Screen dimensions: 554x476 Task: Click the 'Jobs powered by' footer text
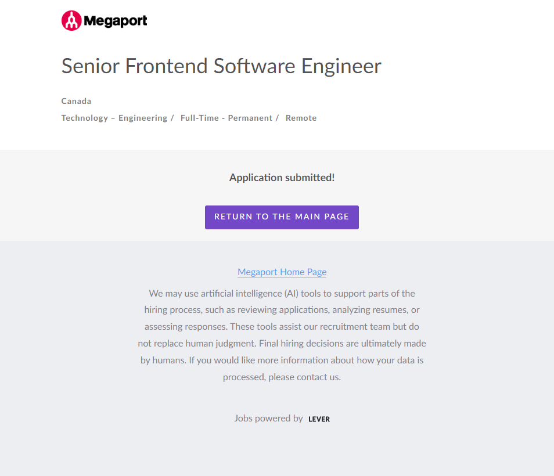click(x=268, y=418)
